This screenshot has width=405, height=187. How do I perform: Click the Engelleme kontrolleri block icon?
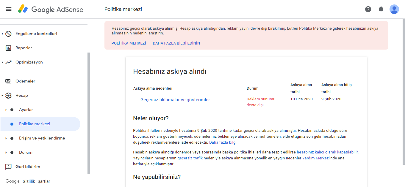pos(9,34)
